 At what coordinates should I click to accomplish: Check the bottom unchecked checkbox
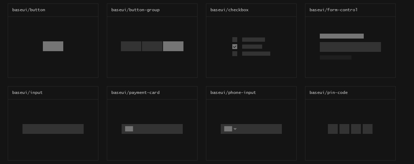coord(235,54)
